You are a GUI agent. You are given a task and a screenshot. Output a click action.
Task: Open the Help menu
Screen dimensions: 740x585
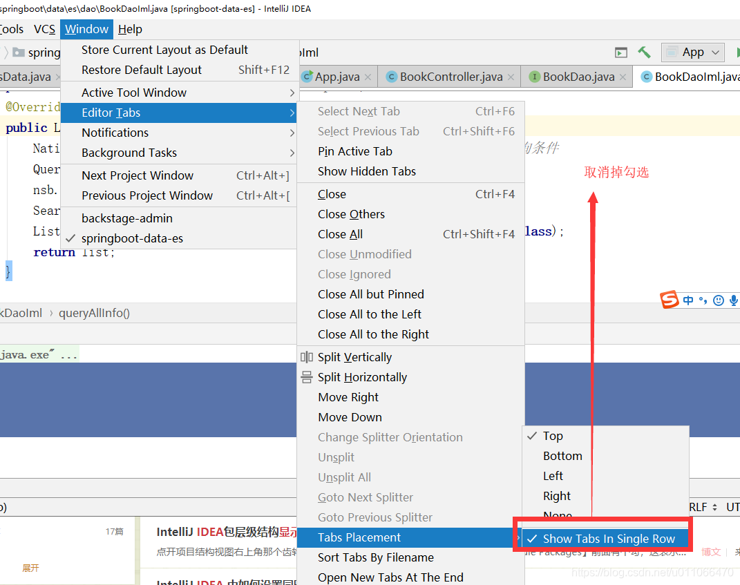pos(130,29)
